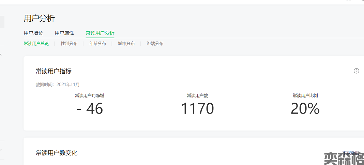The image size is (364, 165).
Task: Open the 用户属性 tab
Action: click(x=64, y=33)
